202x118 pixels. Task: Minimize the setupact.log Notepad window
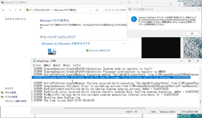[181, 61]
